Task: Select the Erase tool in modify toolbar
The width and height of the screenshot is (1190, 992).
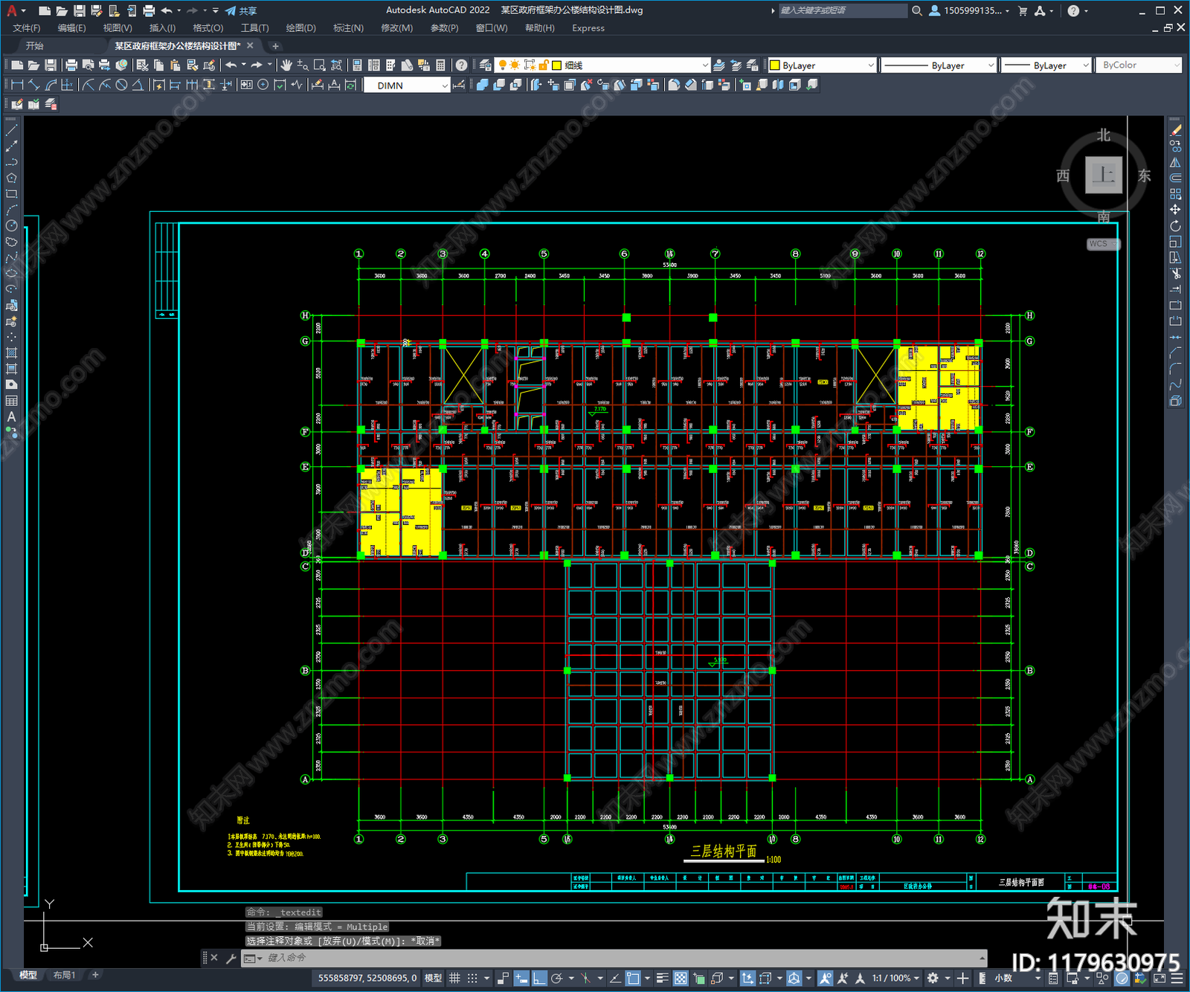Action: 1175,130
